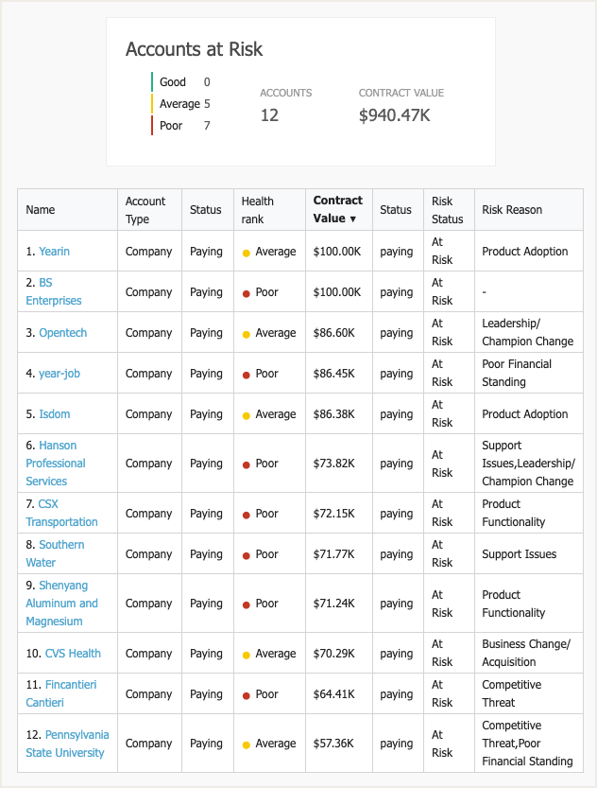The image size is (597, 788).
Task: Open the Yearin account link
Action: 54,252
